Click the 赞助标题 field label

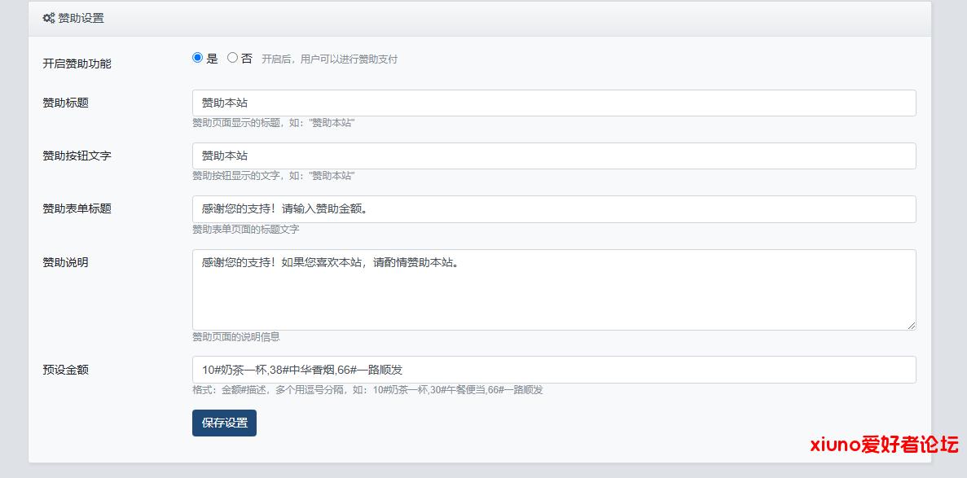[65, 103]
